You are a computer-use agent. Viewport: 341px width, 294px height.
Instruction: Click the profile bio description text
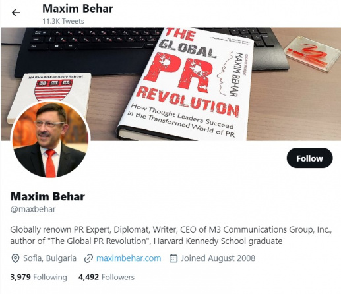click(171, 235)
